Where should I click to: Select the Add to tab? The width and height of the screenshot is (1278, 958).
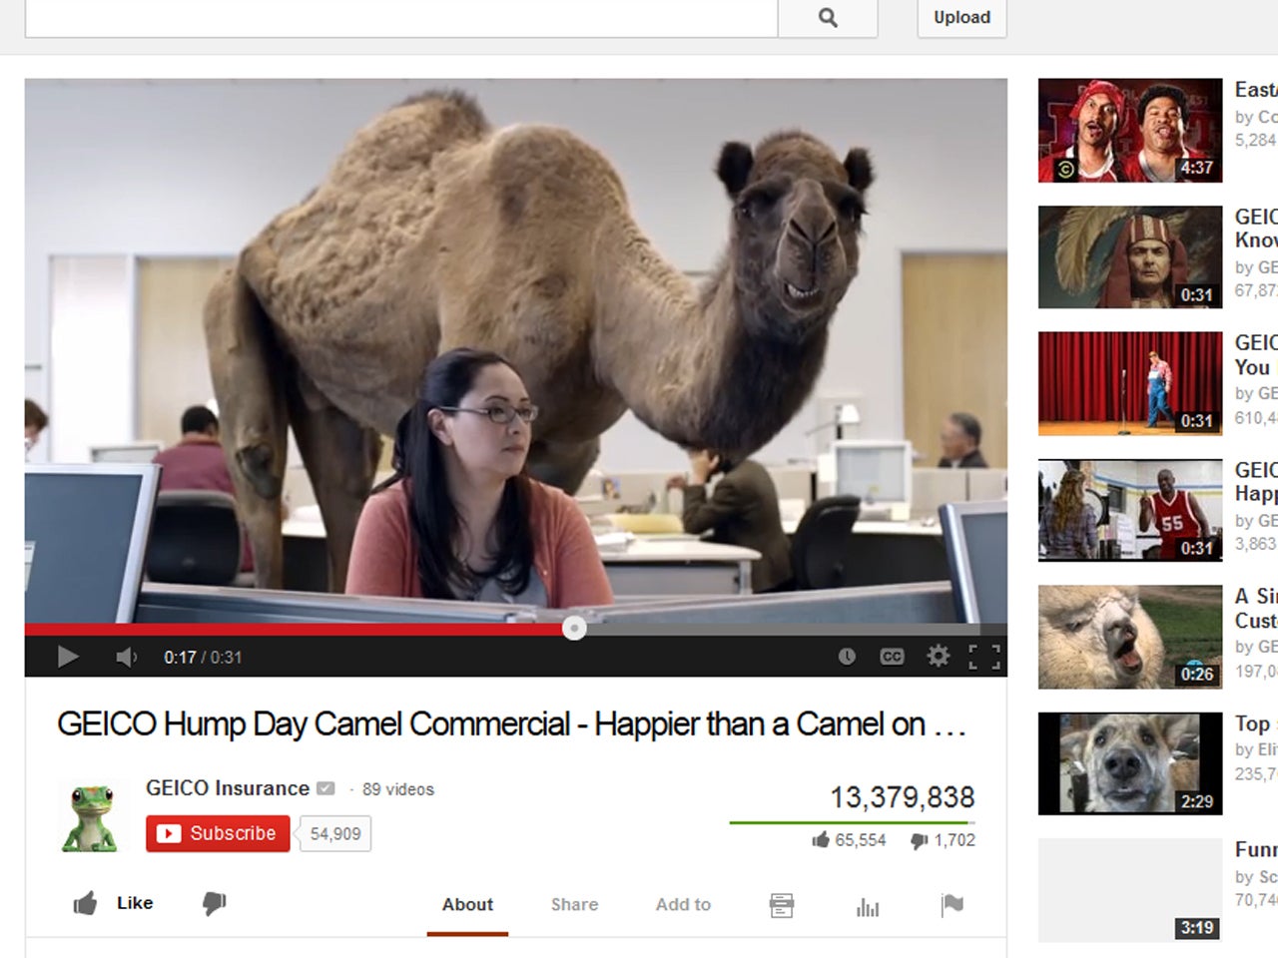pyautogui.click(x=683, y=904)
